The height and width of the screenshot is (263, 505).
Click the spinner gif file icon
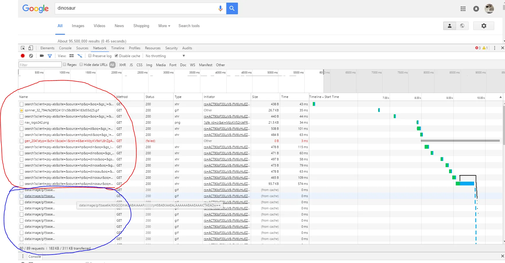22,111
